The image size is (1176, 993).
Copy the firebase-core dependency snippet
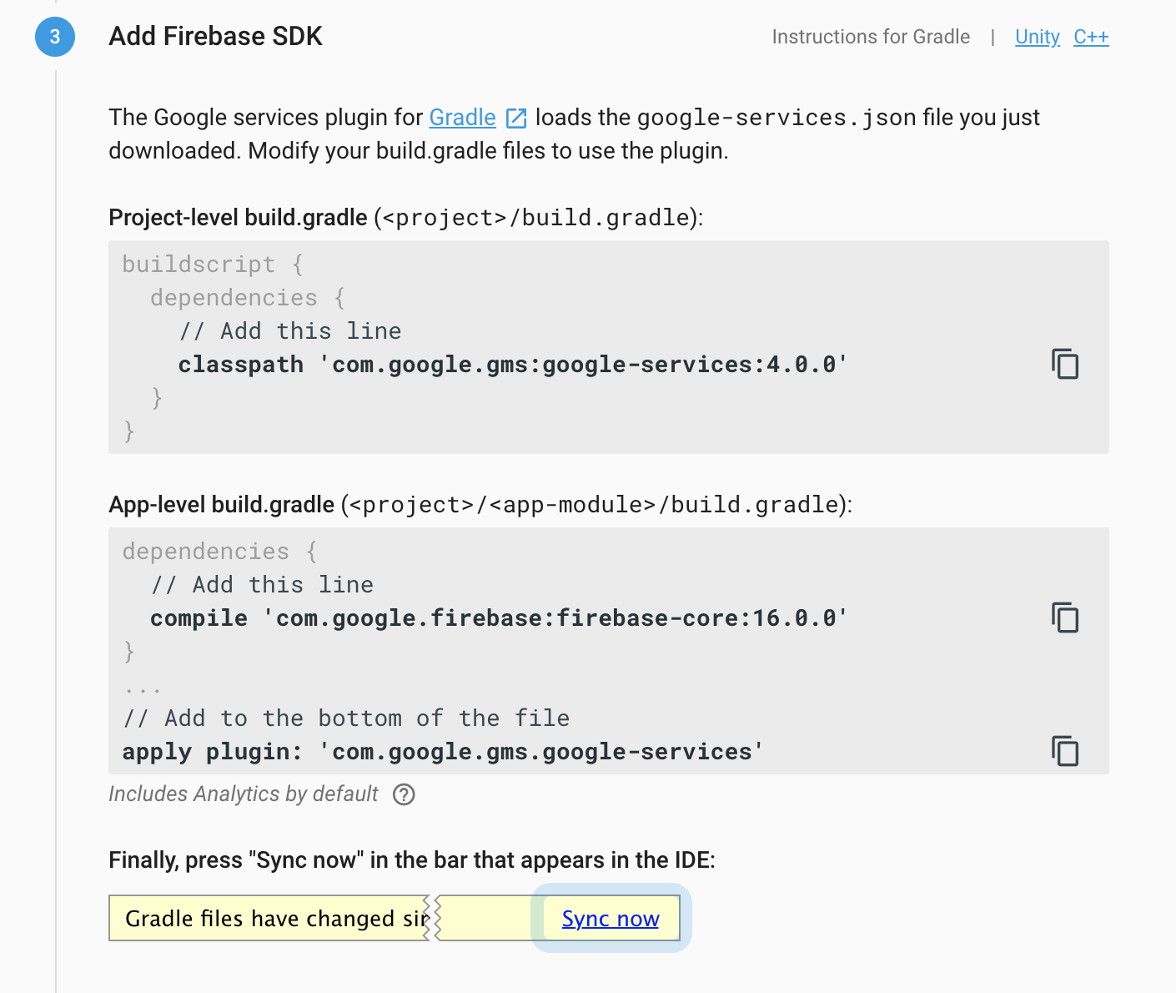point(1065,618)
